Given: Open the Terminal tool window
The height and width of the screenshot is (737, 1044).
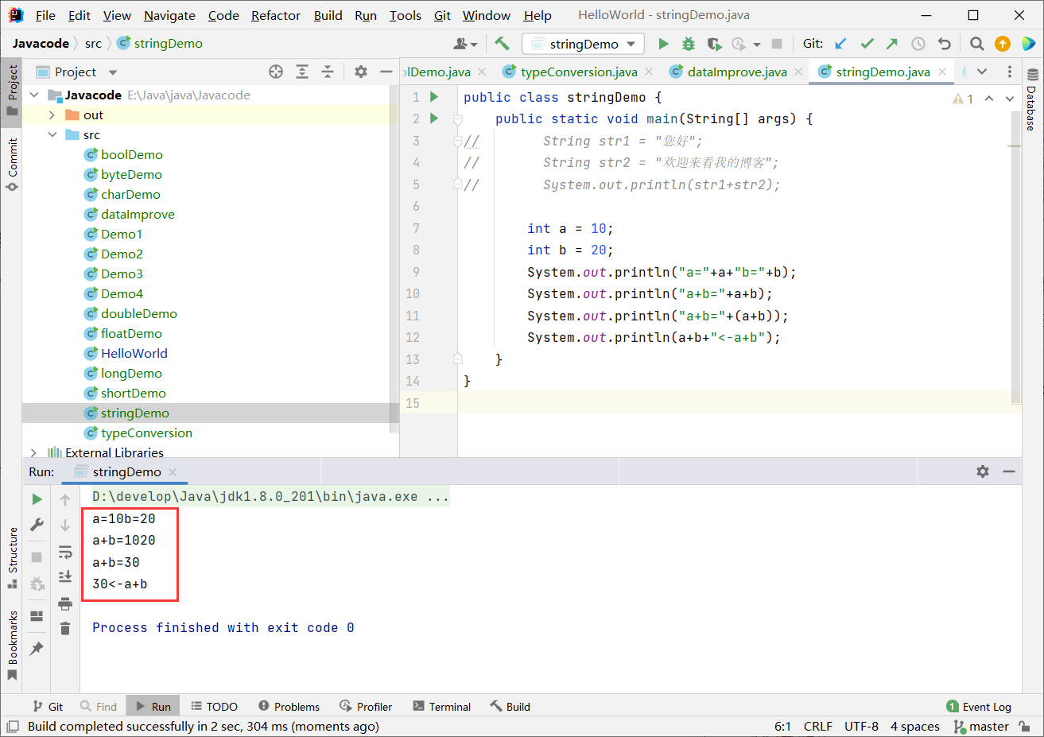Looking at the screenshot, I should pyautogui.click(x=441, y=706).
